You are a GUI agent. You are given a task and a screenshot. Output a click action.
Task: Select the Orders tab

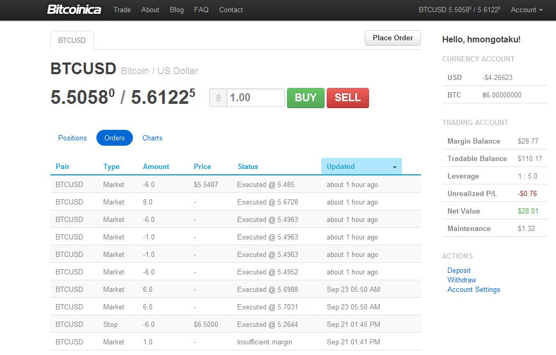pyautogui.click(x=114, y=138)
